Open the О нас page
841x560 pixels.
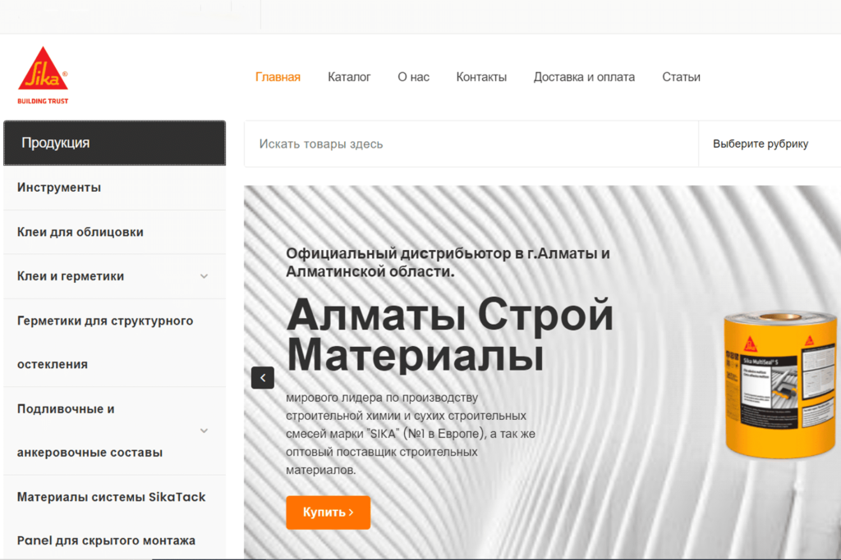click(x=414, y=77)
